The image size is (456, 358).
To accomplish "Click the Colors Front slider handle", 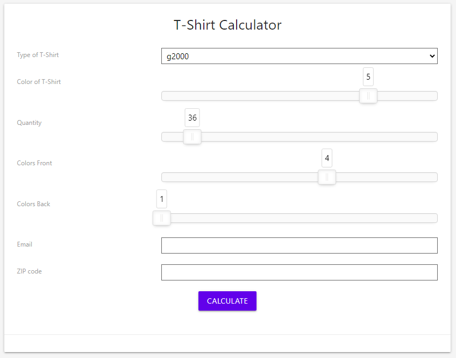I will (327, 177).
